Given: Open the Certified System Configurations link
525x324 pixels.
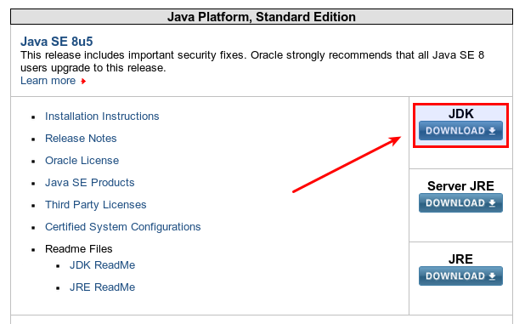Looking at the screenshot, I should tap(123, 227).
